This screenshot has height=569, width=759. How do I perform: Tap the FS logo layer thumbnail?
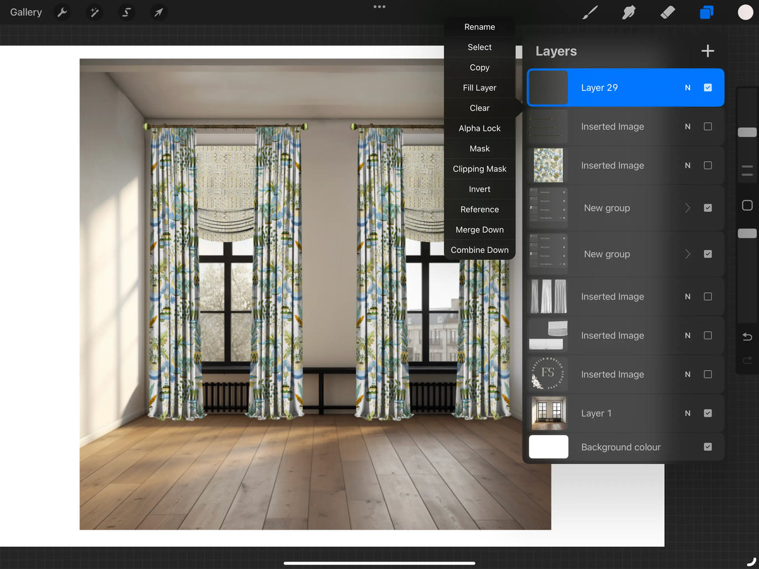click(x=548, y=374)
